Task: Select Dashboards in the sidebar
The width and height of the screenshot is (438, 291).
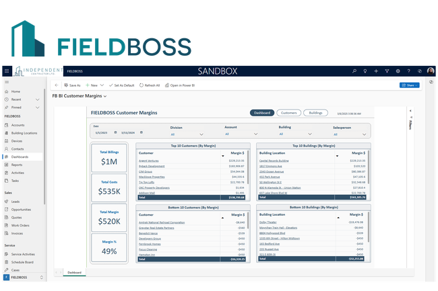Action: 22,157
